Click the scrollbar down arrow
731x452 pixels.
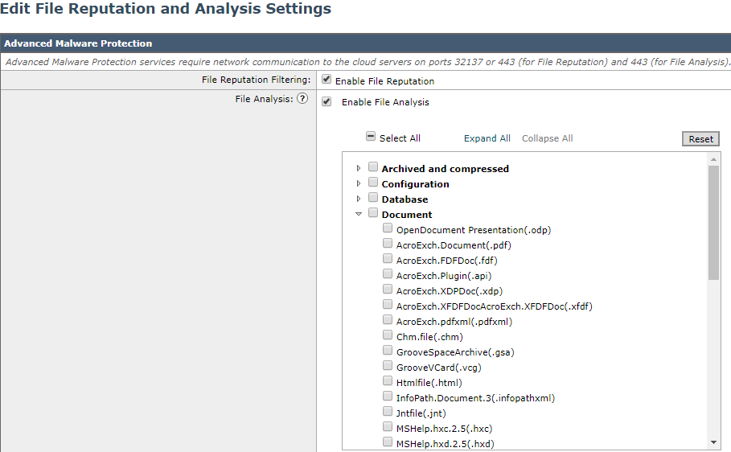coord(713,442)
